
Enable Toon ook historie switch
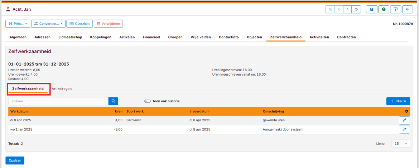pos(148,101)
